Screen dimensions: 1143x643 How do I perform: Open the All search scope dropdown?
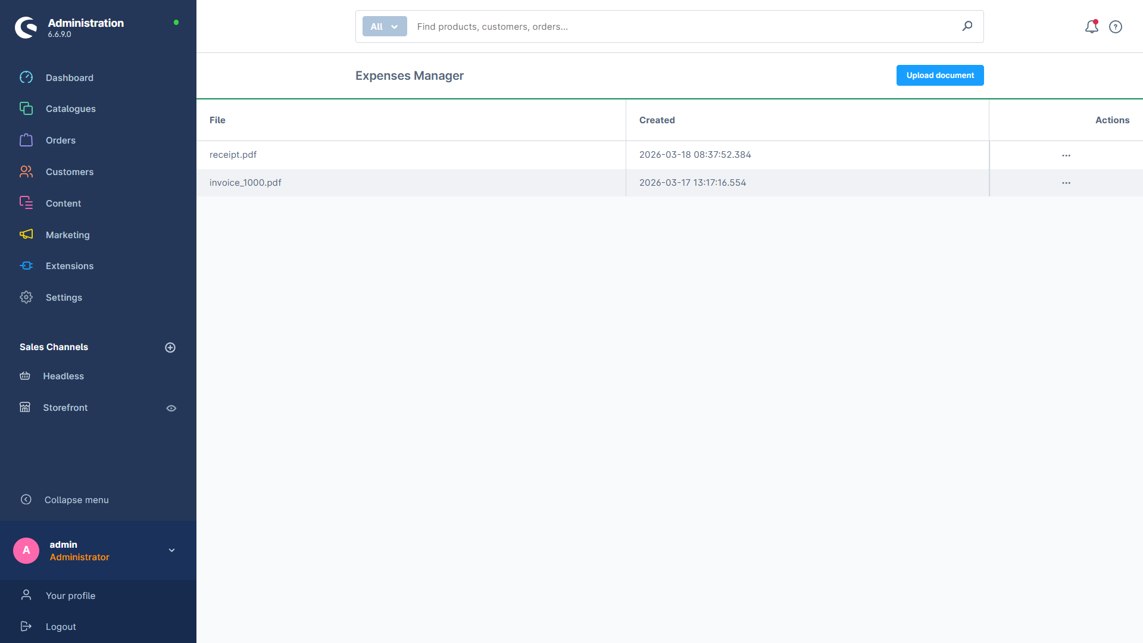[x=384, y=26]
